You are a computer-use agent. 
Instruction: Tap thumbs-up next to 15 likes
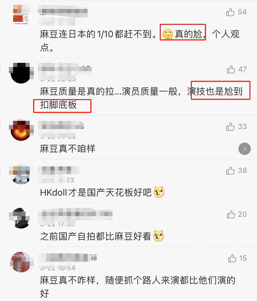coord(232,258)
